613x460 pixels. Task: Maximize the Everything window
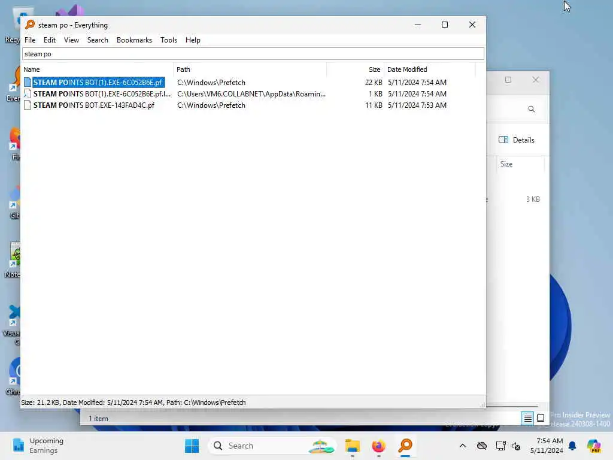(x=445, y=25)
